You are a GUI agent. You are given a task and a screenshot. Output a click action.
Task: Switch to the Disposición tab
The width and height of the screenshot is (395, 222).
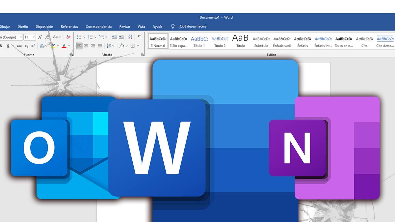pyautogui.click(x=44, y=27)
